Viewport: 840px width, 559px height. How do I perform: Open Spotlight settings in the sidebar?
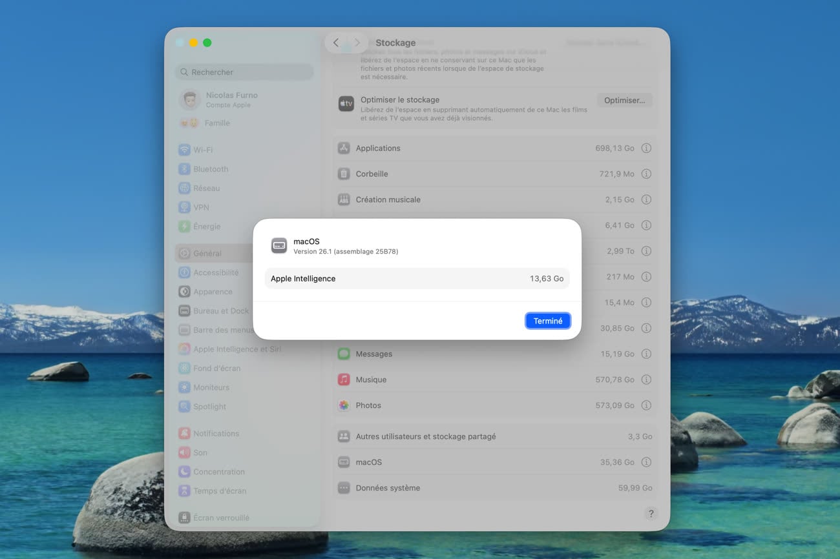tap(209, 407)
